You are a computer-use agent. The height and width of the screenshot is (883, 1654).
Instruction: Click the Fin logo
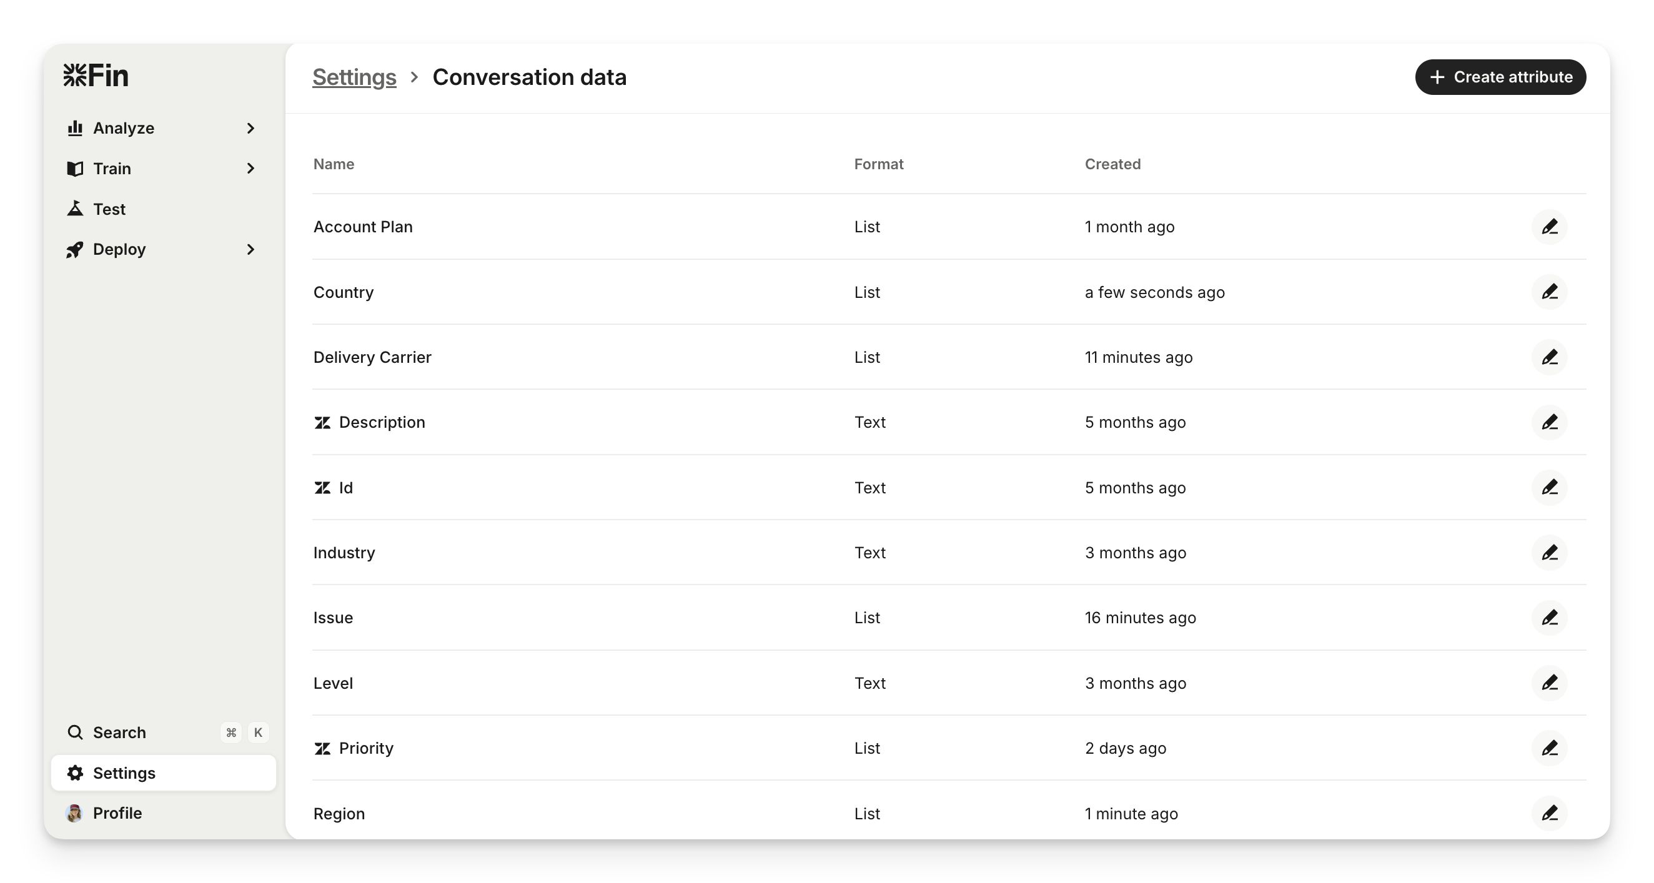coord(96,76)
